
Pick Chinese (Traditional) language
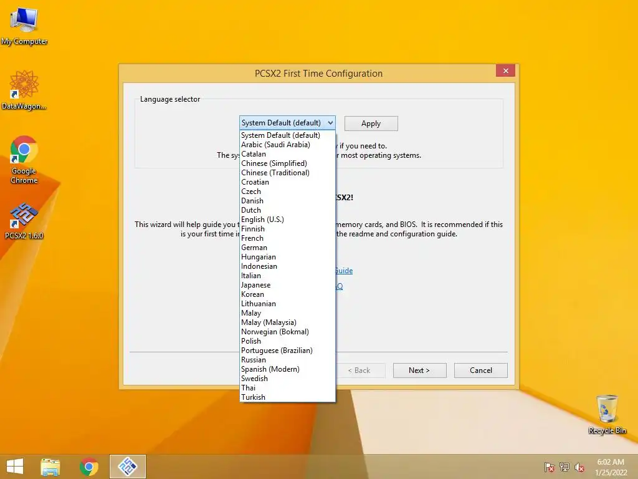[x=287, y=173]
